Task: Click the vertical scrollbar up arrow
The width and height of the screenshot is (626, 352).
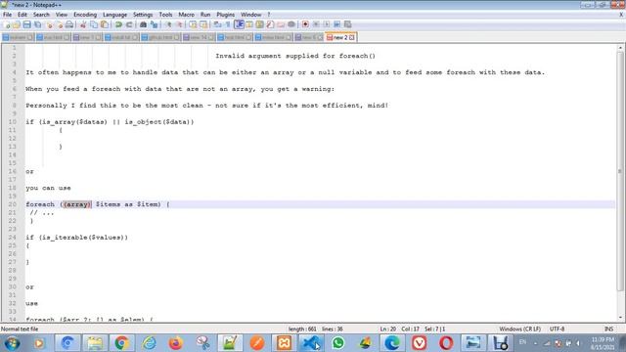Action: click(620, 48)
